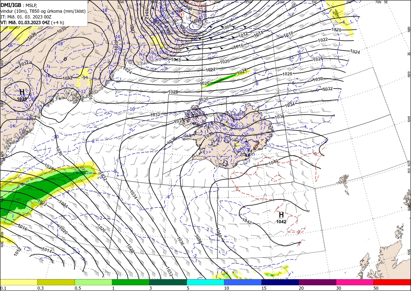Click the 1035 pressure value under Greenland's H
Screen dimensions: 411x291
[x=22, y=99]
